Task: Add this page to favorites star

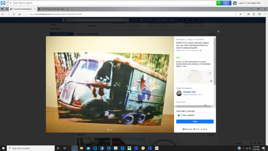Action: tap(240, 14)
